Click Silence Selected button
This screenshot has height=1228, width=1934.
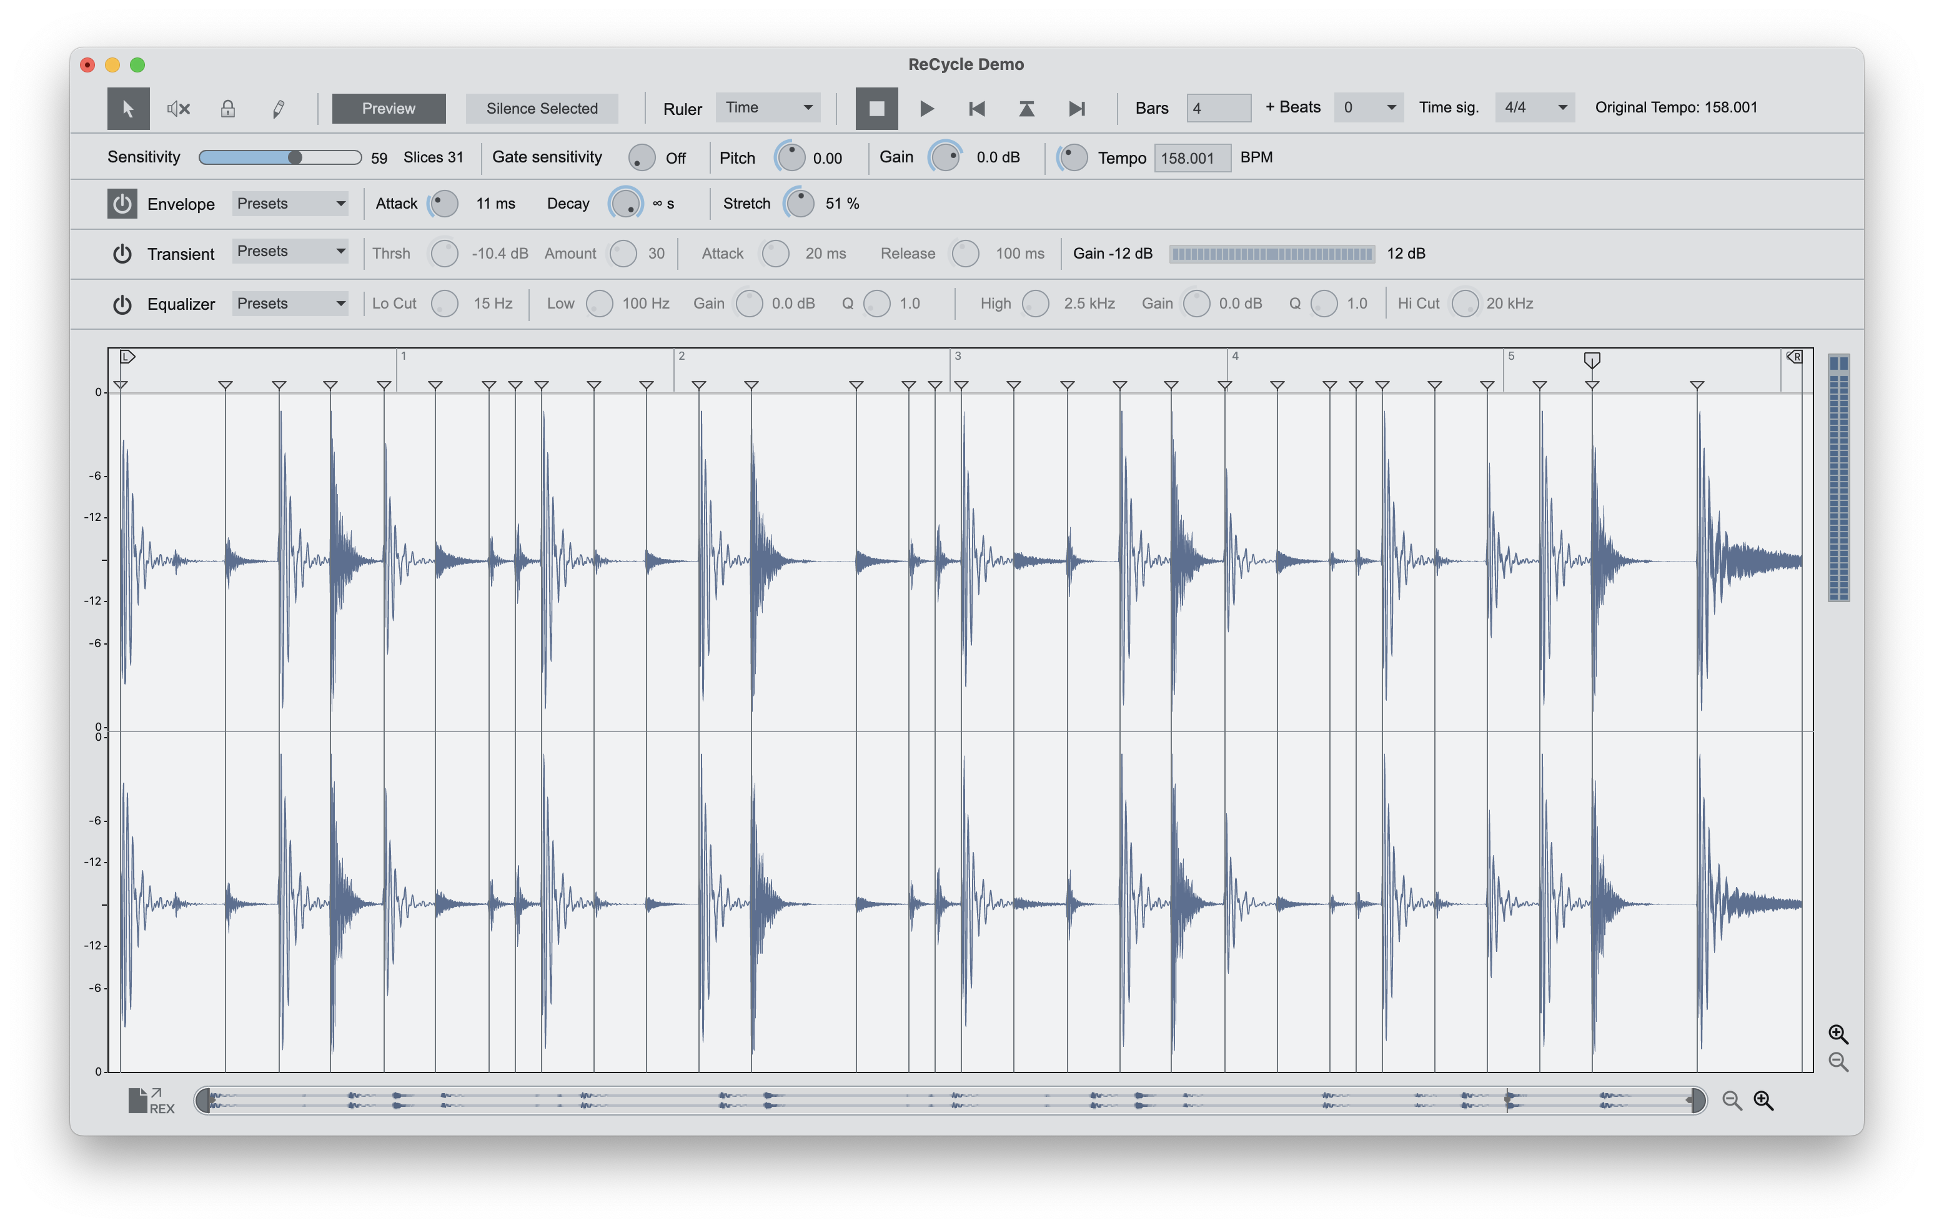[542, 109]
